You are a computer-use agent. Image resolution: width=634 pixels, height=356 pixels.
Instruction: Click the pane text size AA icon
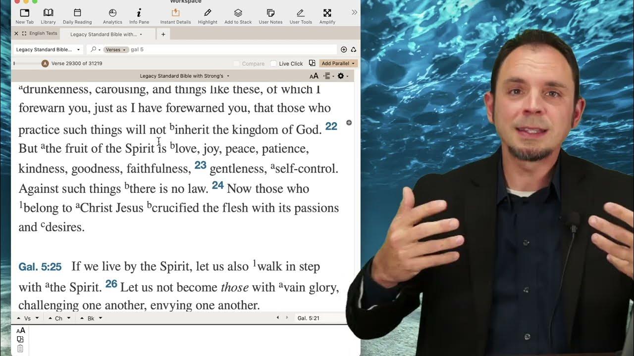tap(314, 76)
